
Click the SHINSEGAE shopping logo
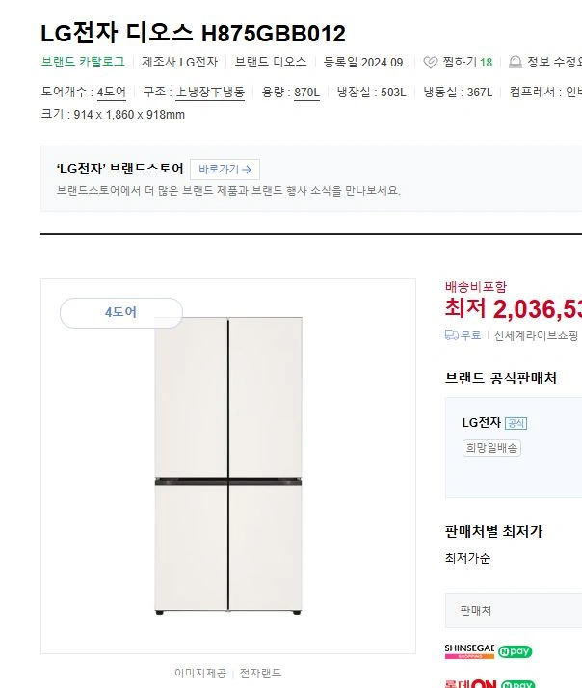pos(469,651)
